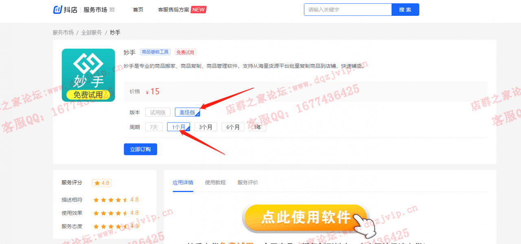
Task: Click the 立即订购 button
Action: (x=140, y=149)
